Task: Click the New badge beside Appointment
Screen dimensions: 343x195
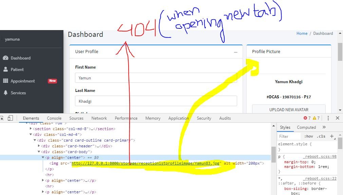Action: pos(52,81)
